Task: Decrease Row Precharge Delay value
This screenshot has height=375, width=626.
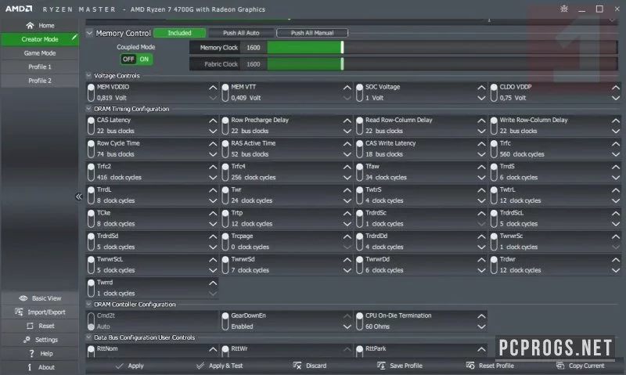Action: (x=347, y=132)
